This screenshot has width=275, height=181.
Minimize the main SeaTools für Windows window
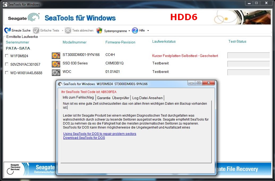point(249,3)
